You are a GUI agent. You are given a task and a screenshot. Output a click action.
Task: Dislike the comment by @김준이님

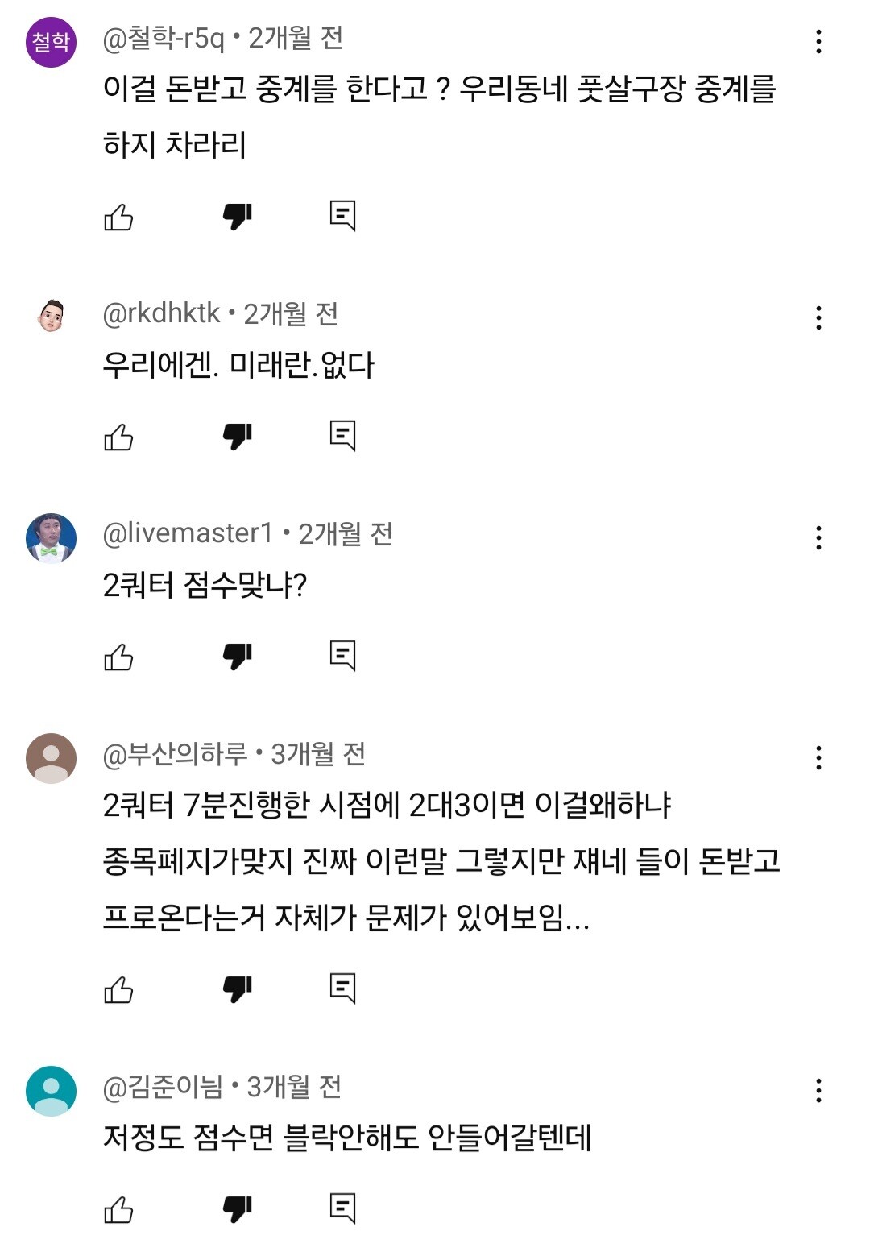(x=238, y=1209)
